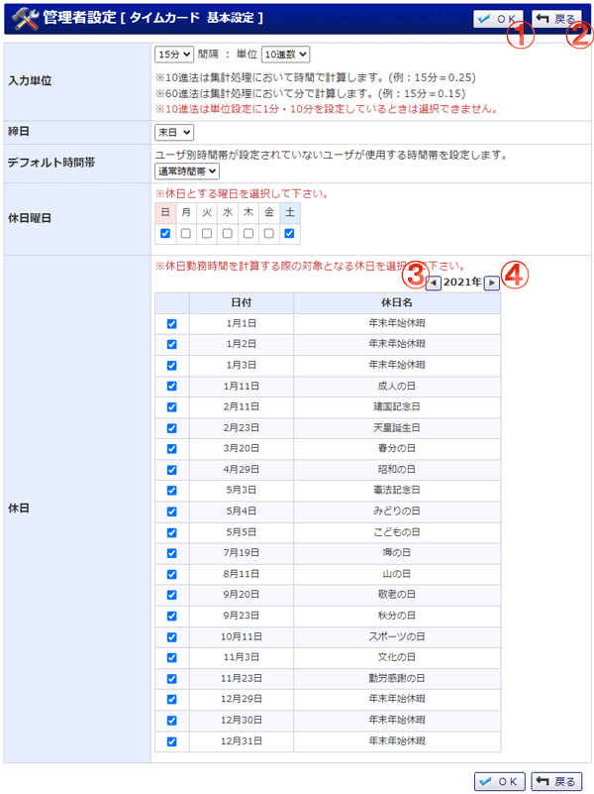Uncheck the 3月20日 春分の日 checkbox
The width and height of the screenshot is (594, 794).
coord(172,449)
